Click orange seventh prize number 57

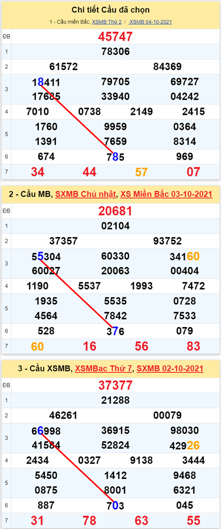pyautogui.click(x=141, y=172)
